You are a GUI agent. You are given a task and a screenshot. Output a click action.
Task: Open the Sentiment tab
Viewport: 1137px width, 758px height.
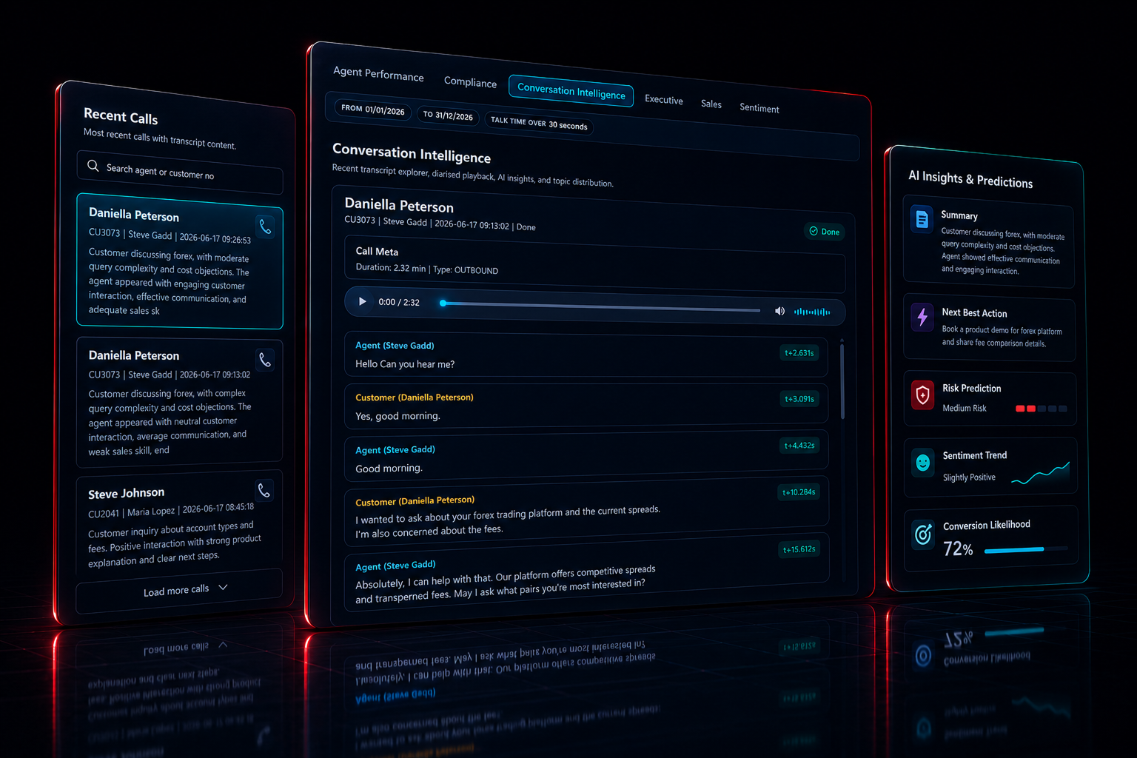[x=759, y=108]
